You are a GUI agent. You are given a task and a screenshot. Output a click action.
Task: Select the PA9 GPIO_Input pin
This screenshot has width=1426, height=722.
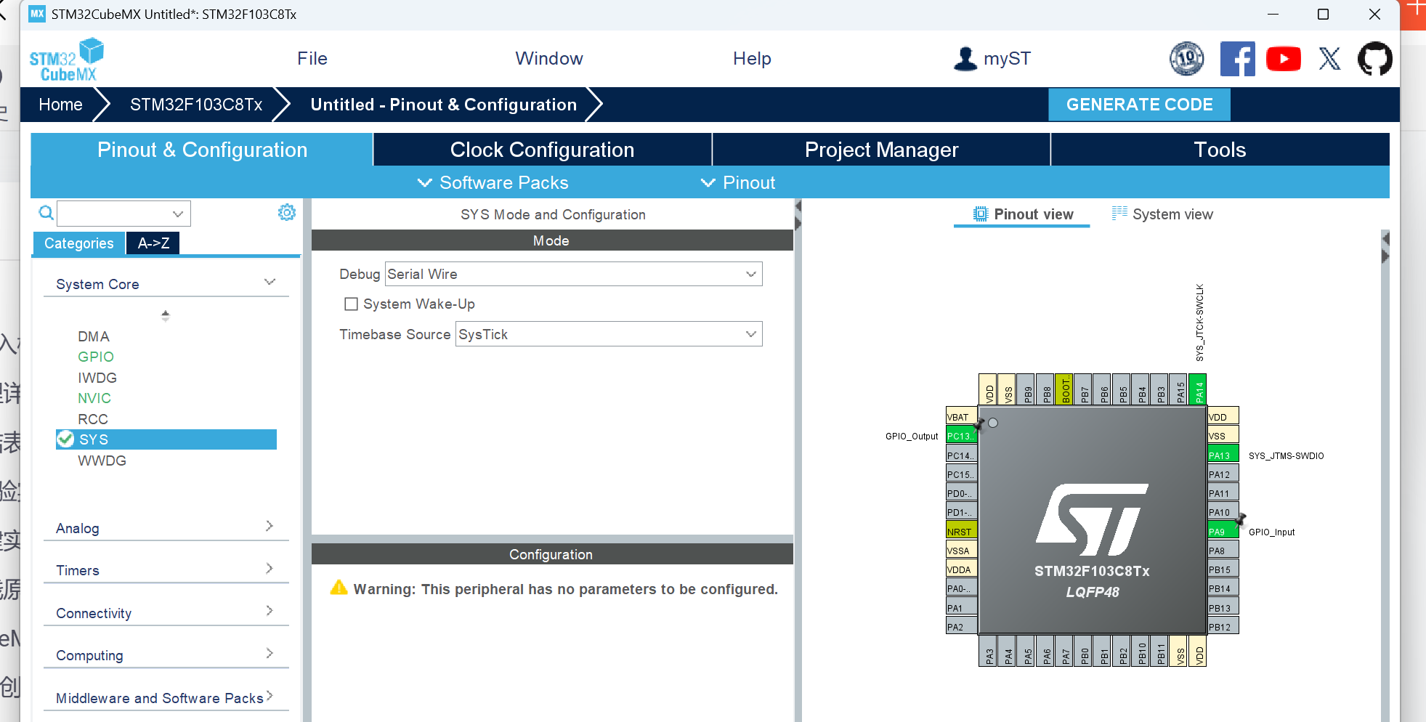(x=1223, y=532)
